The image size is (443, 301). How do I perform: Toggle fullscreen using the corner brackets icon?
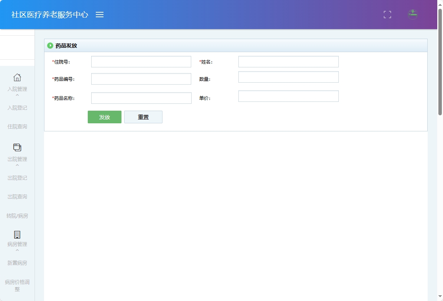coord(387,15)
